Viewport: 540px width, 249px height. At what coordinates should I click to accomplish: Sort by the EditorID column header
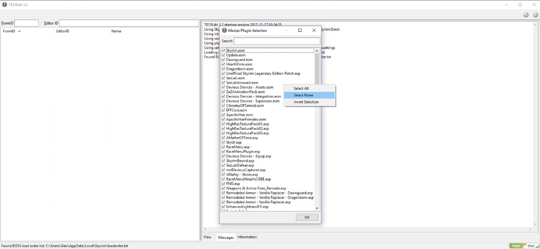(x=82, y=31)
